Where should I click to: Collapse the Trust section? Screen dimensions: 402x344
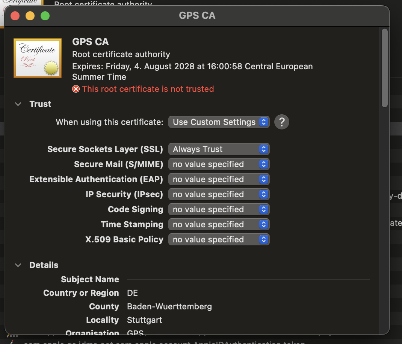[x=18, y=104]
